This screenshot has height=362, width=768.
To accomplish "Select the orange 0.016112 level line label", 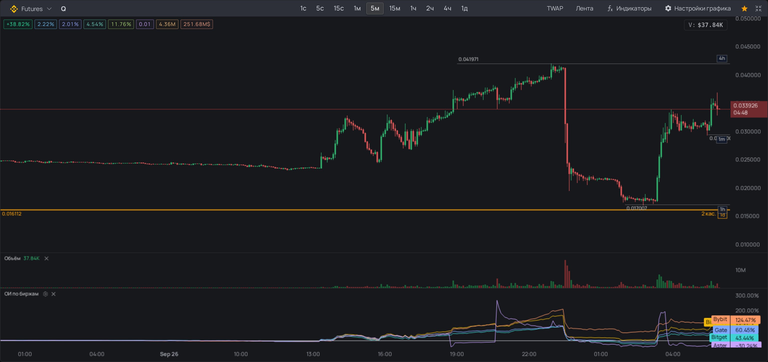I will coord(12,213).
